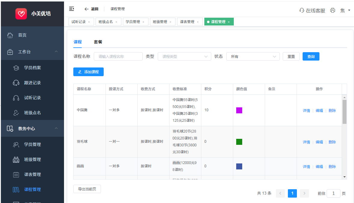Click the 添加课程 button
This screenshot has height=203, width=354.
pyautogui.click(x=88, y=72)
